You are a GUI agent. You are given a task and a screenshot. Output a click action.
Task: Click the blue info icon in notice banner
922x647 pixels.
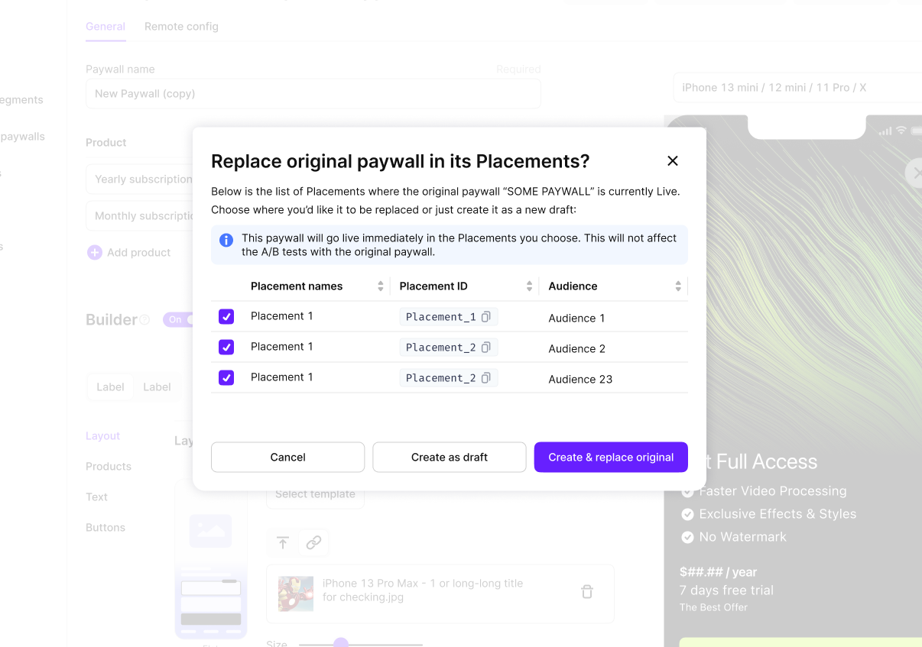click(x=226, y=240)
